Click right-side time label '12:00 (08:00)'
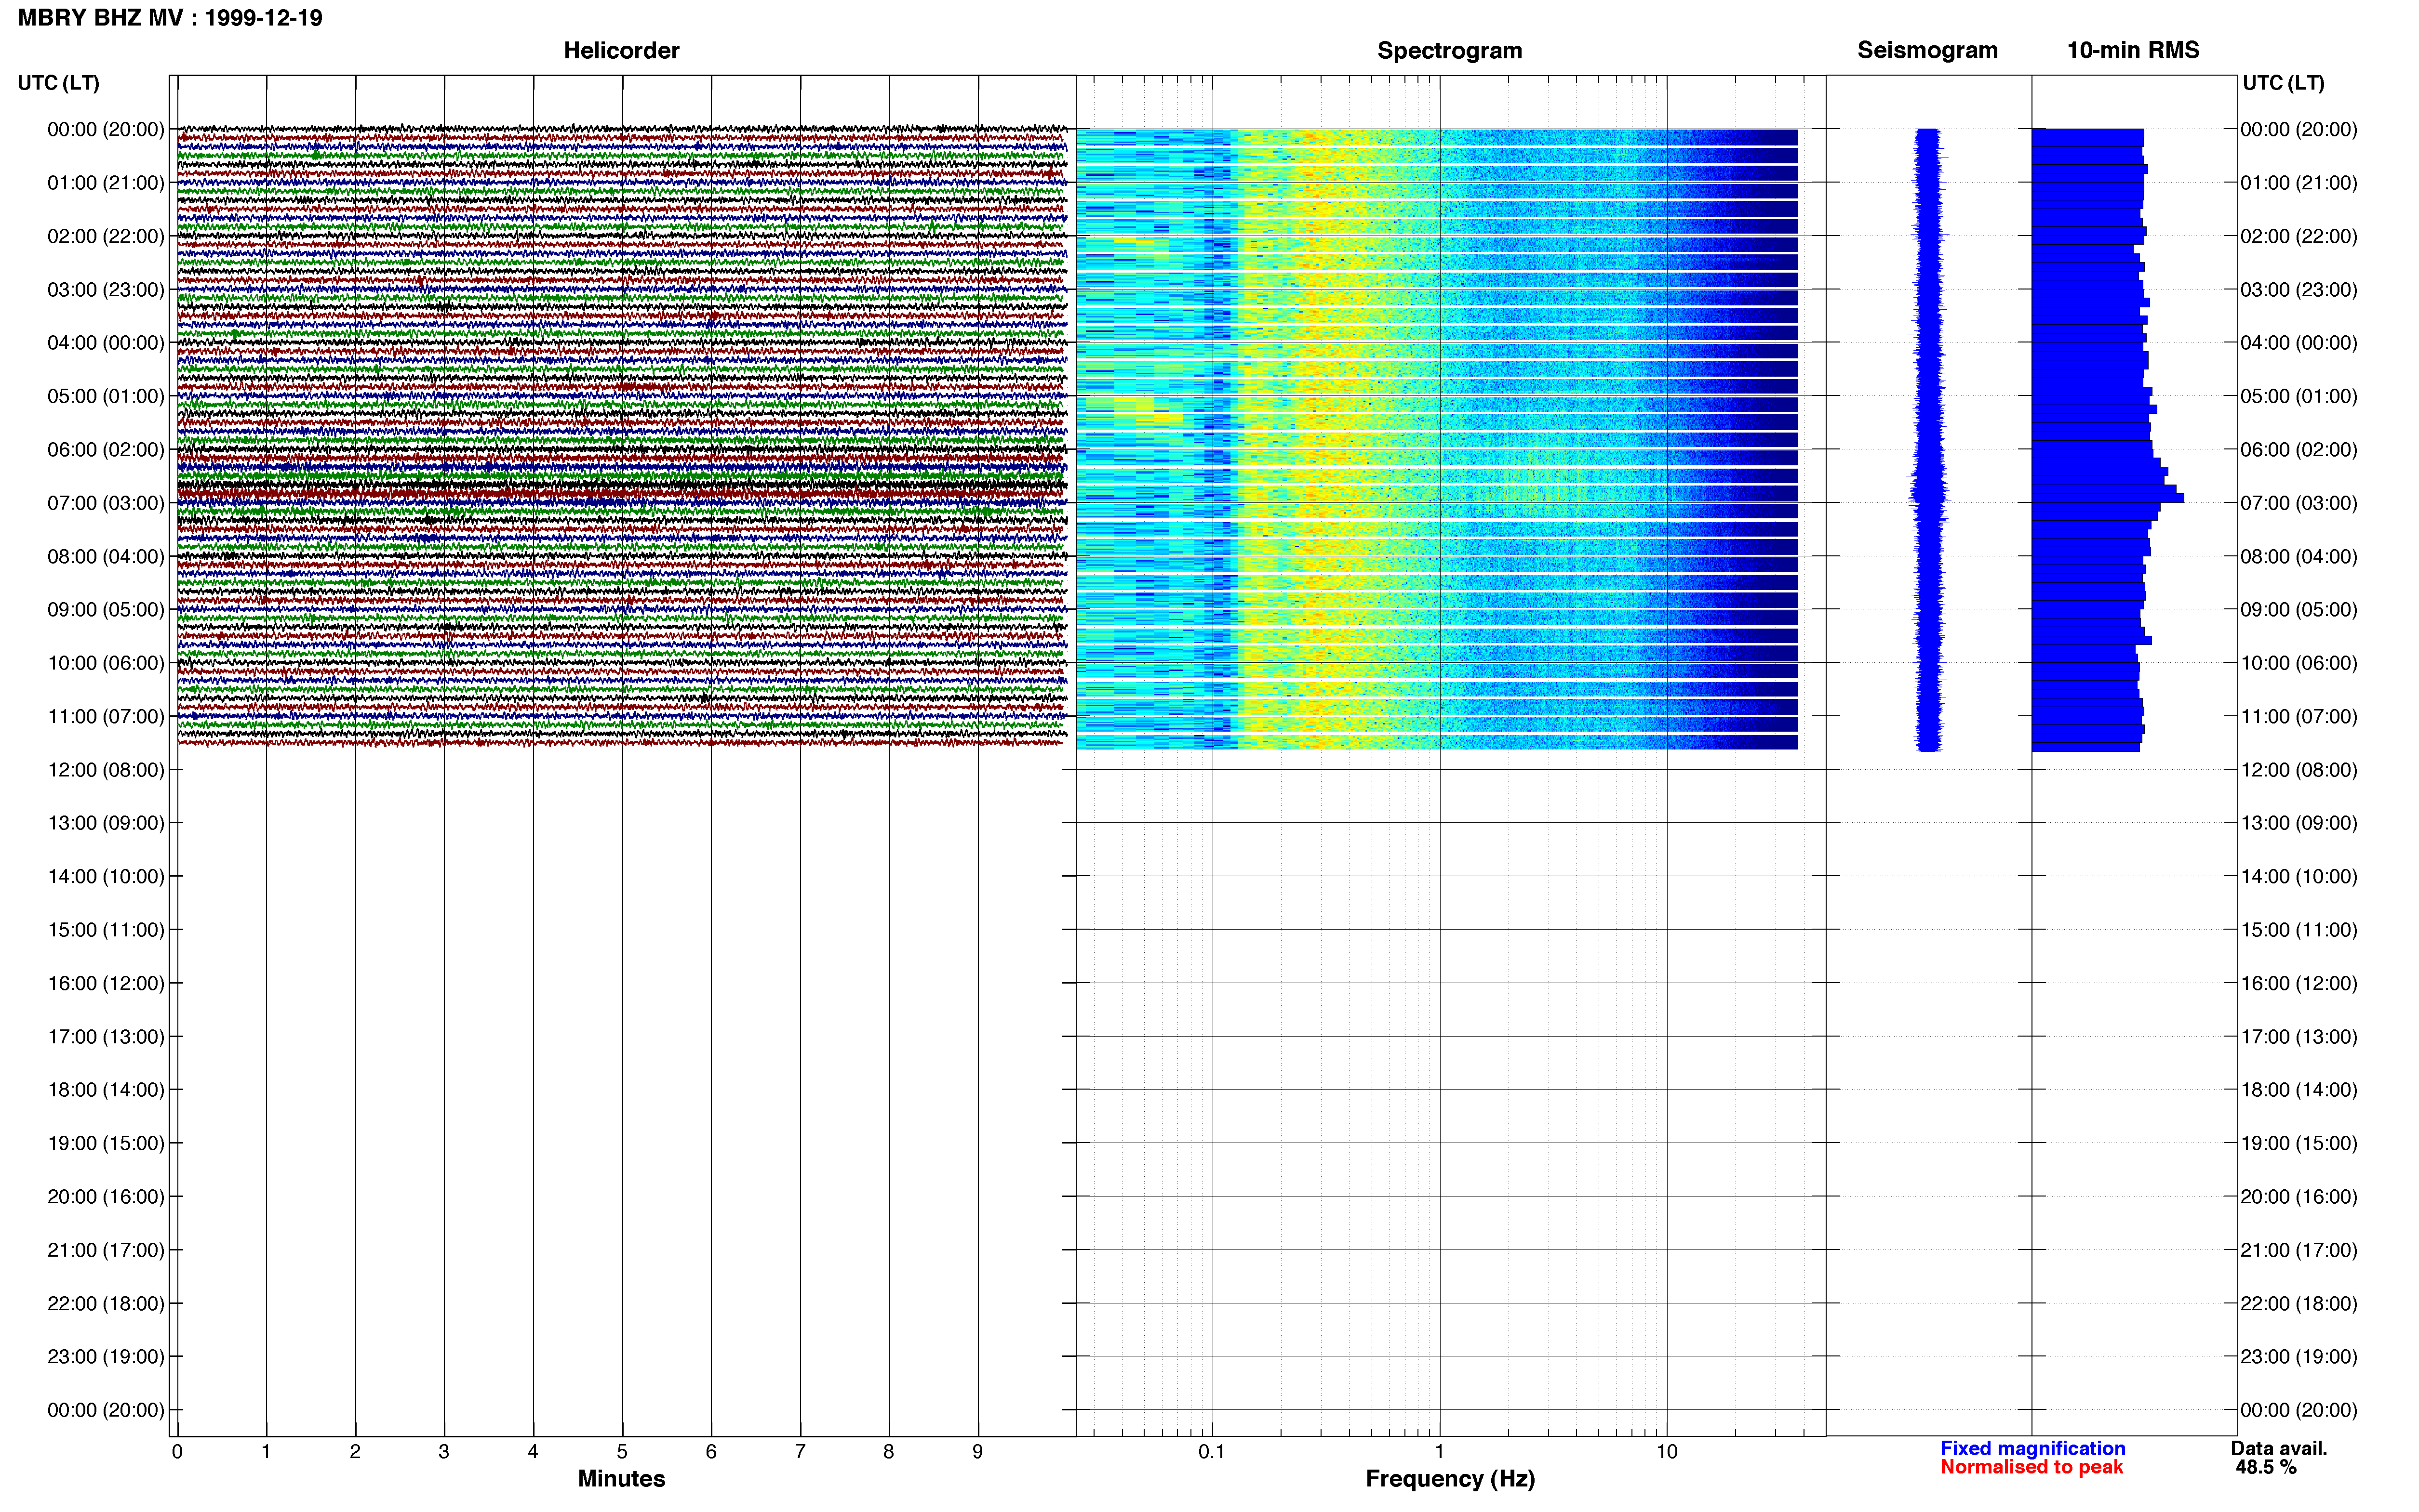This screenshot has height=1512, width=2419. pyautogui.click(x=2299, y=770)
